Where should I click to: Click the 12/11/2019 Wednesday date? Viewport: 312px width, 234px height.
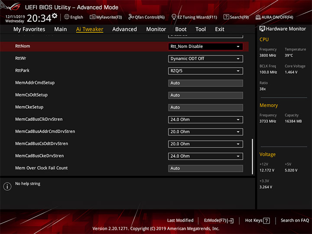tap(15, 19)
